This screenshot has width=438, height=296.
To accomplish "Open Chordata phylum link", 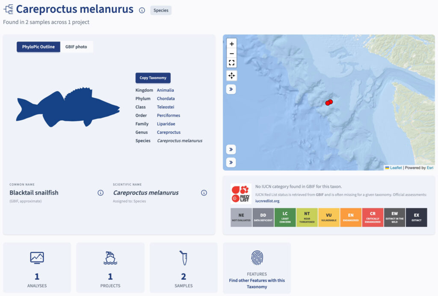I will pyautogui.click(x=166, y=99).
